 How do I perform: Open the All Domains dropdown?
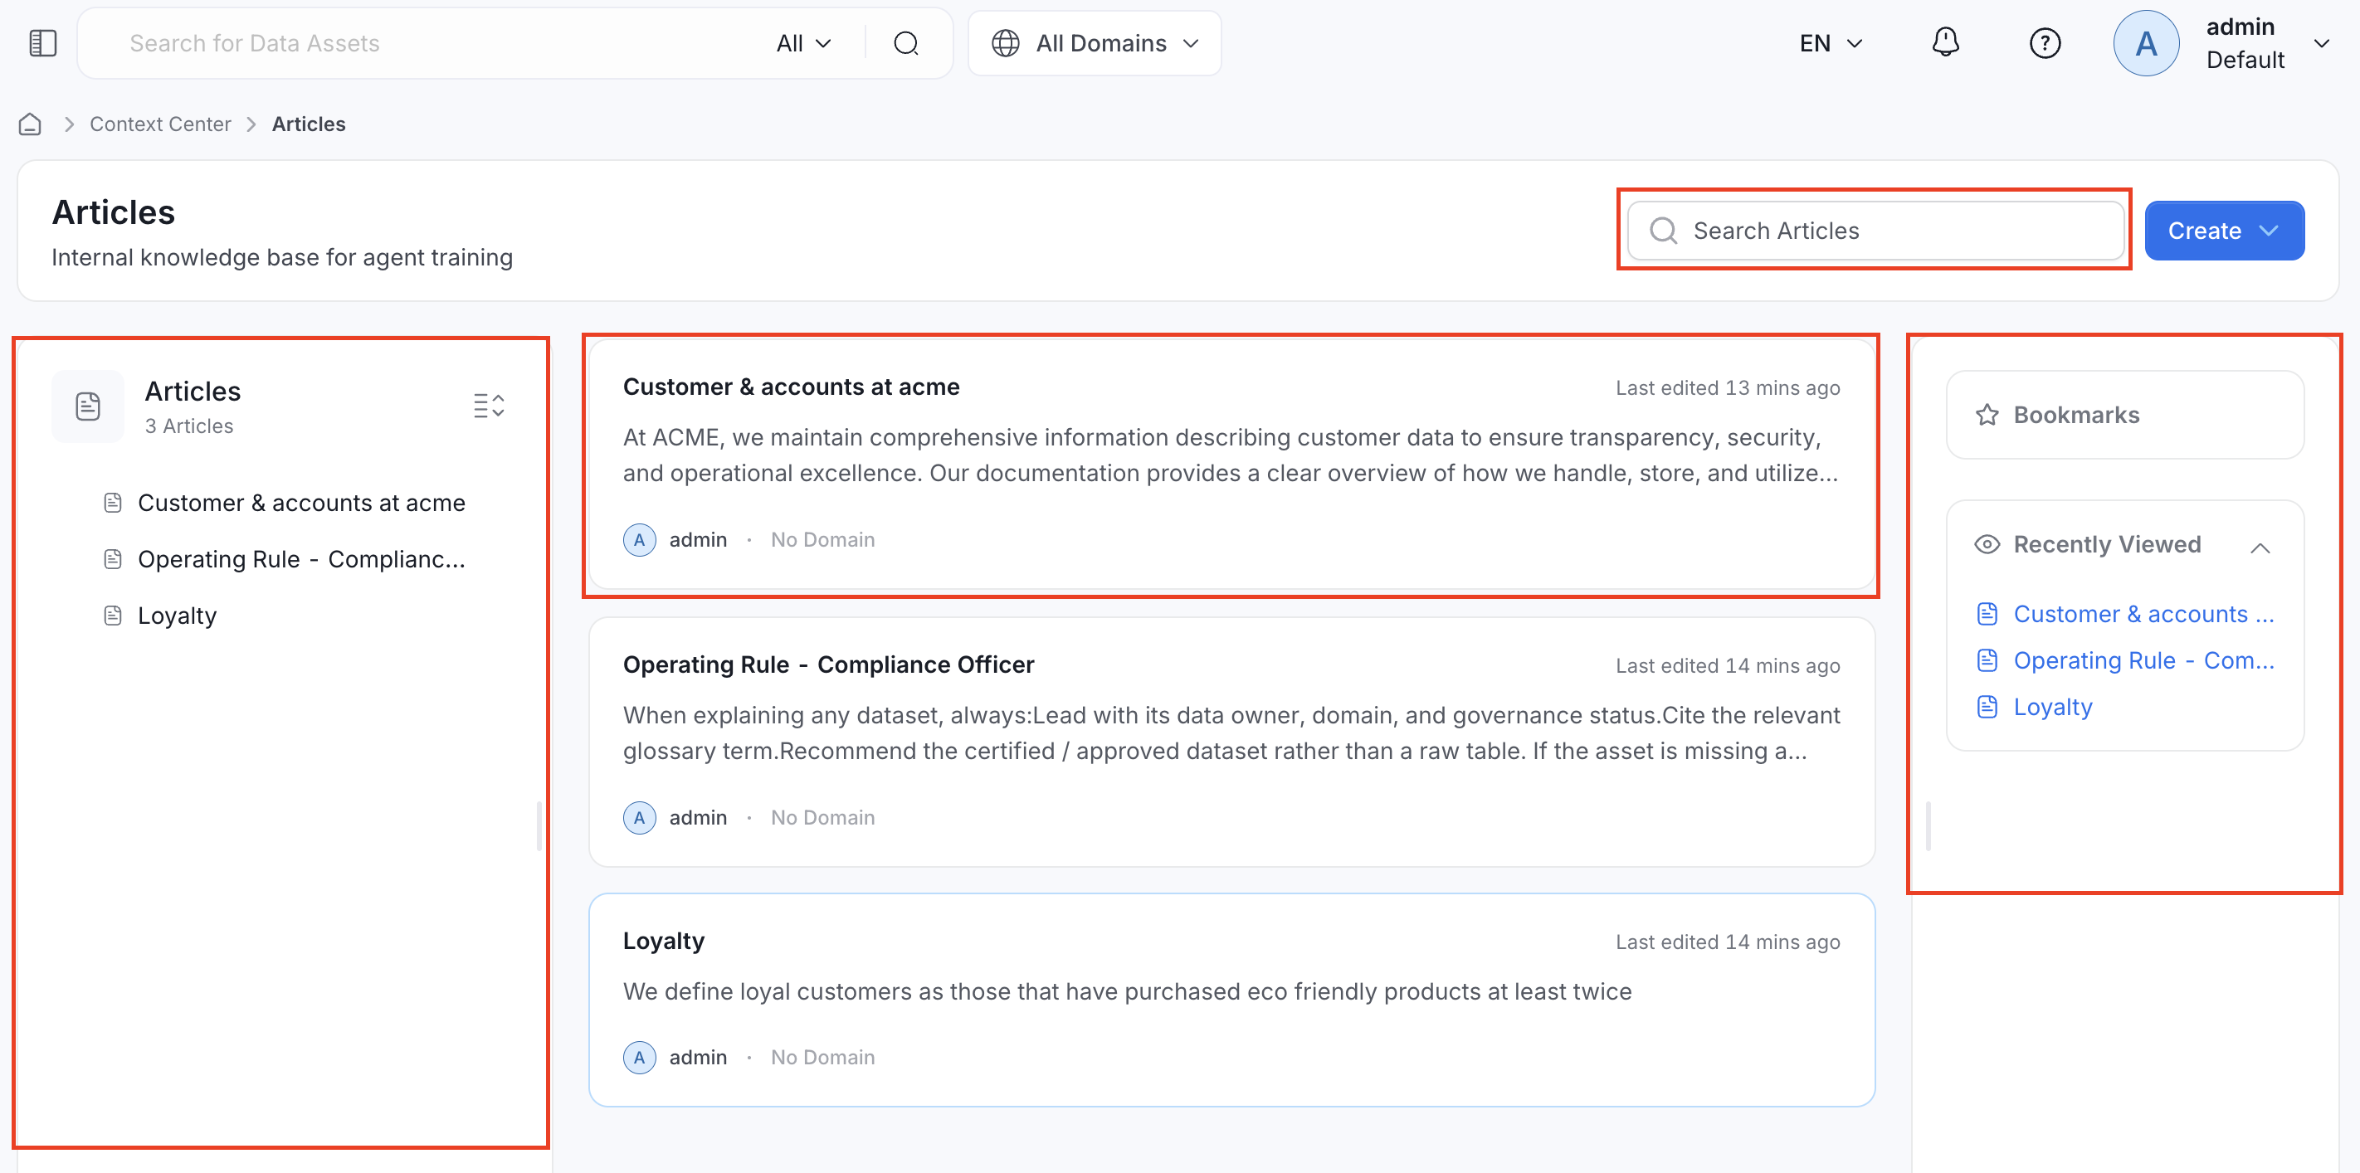[x=1095, y=43]
